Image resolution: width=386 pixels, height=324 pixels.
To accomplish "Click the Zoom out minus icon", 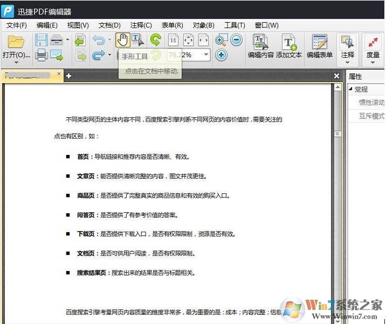I will click(237, 39).
